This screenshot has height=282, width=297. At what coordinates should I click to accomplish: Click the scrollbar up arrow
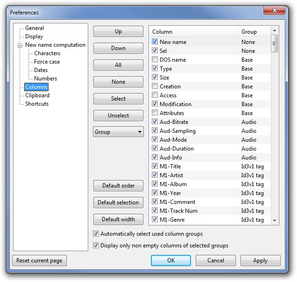[275, 30]
